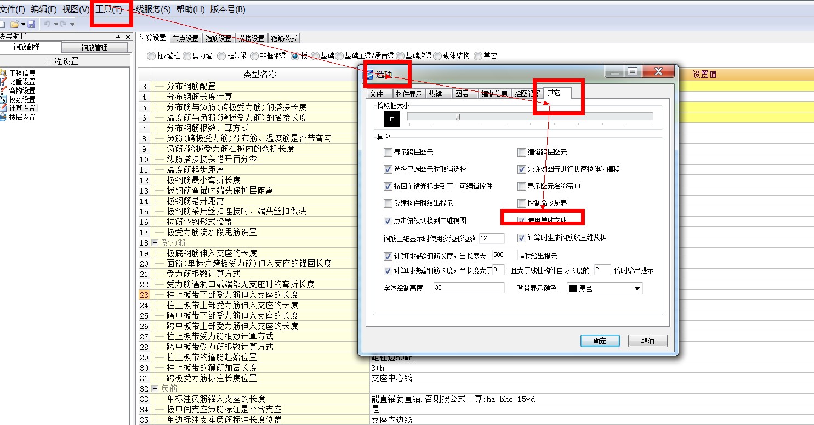The height and width of the screenshot is (425, 814).
Task: Click the multiplier field showing 2
Action: [x=602, y=270]
